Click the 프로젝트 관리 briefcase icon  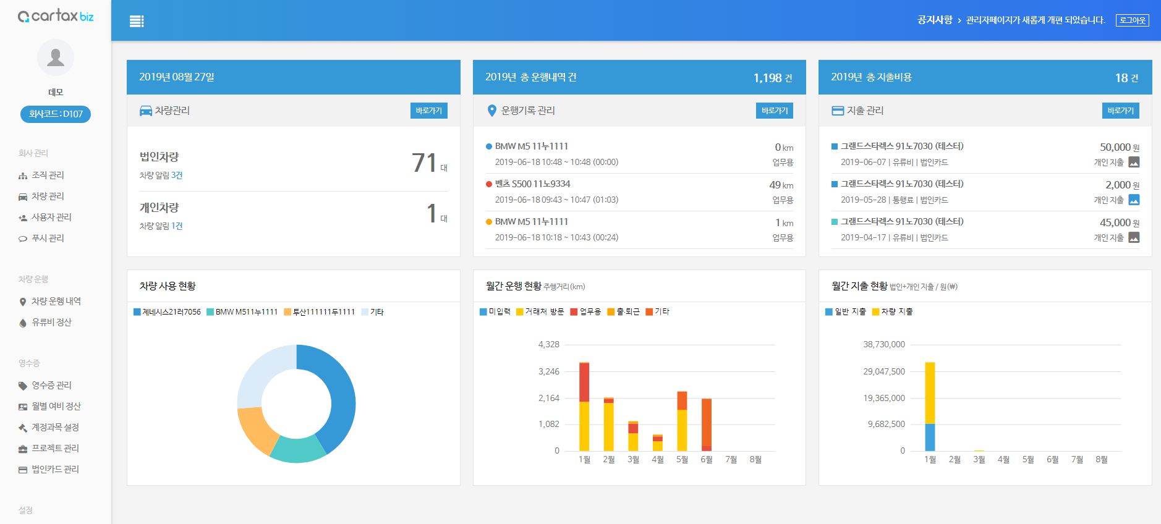23,449
